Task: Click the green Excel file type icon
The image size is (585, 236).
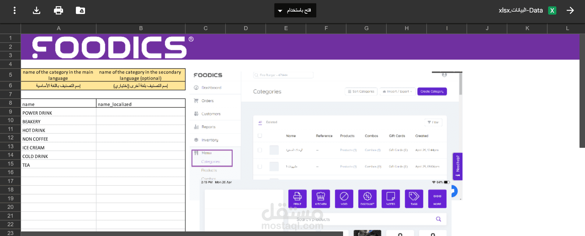Action: coord(552,10)
